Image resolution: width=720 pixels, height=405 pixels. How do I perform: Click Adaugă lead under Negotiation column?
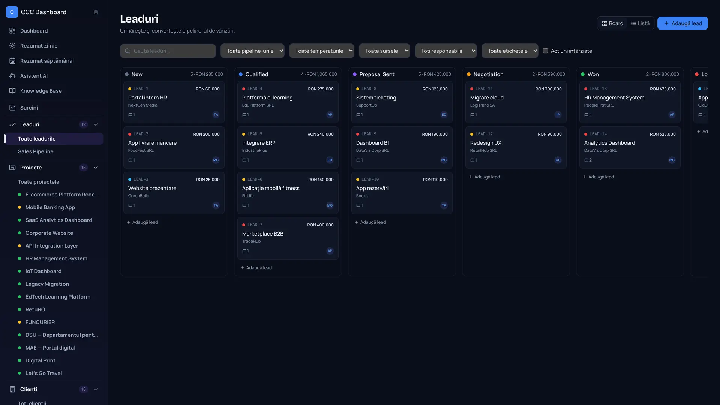[484, 177]
